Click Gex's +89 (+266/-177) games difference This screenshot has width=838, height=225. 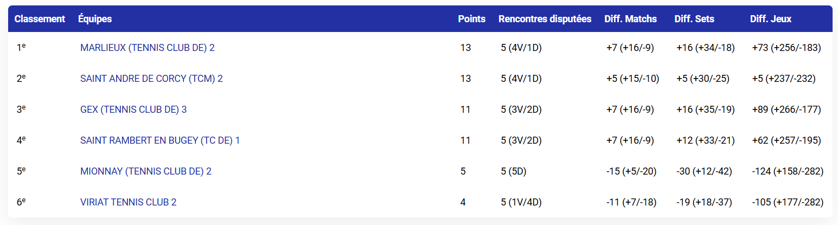[786, 110]
